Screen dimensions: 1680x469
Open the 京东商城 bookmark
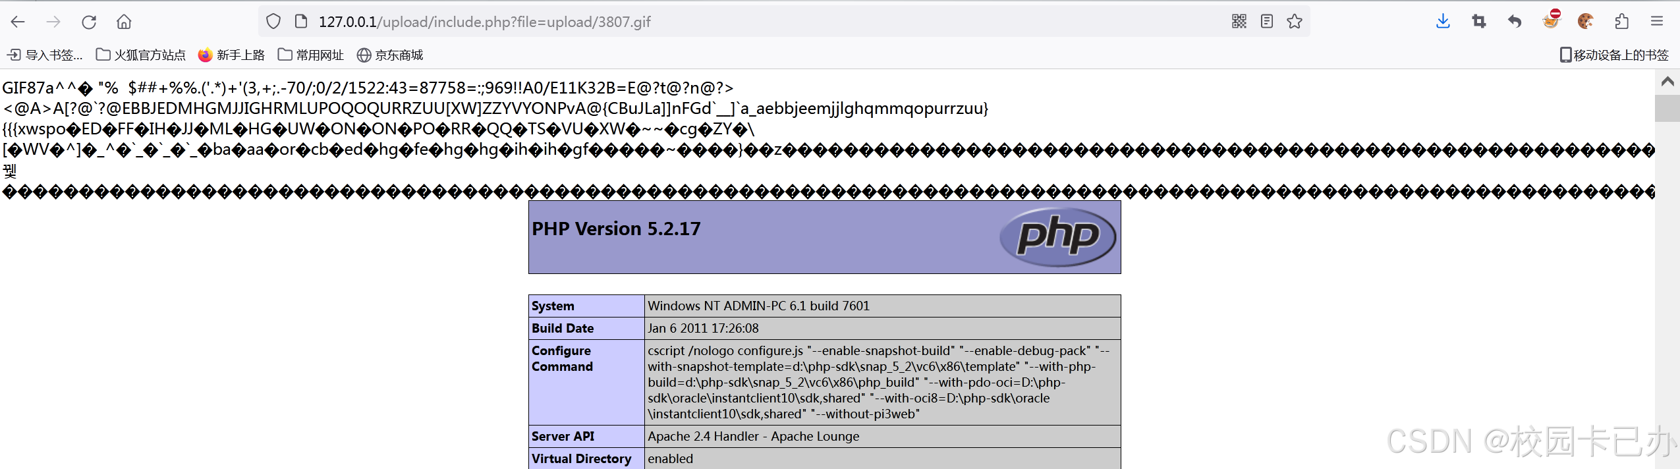(x=390, y=55)
